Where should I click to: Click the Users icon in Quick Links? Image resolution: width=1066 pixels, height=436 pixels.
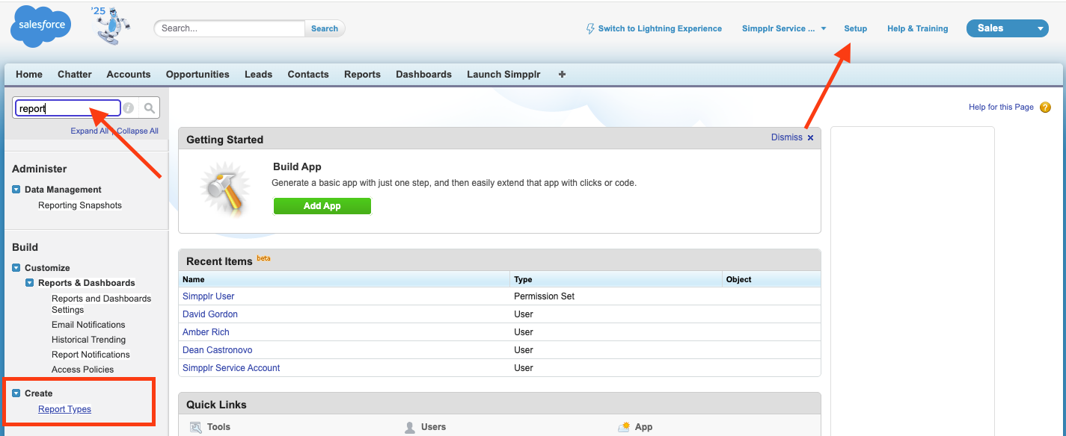[410, 427]
